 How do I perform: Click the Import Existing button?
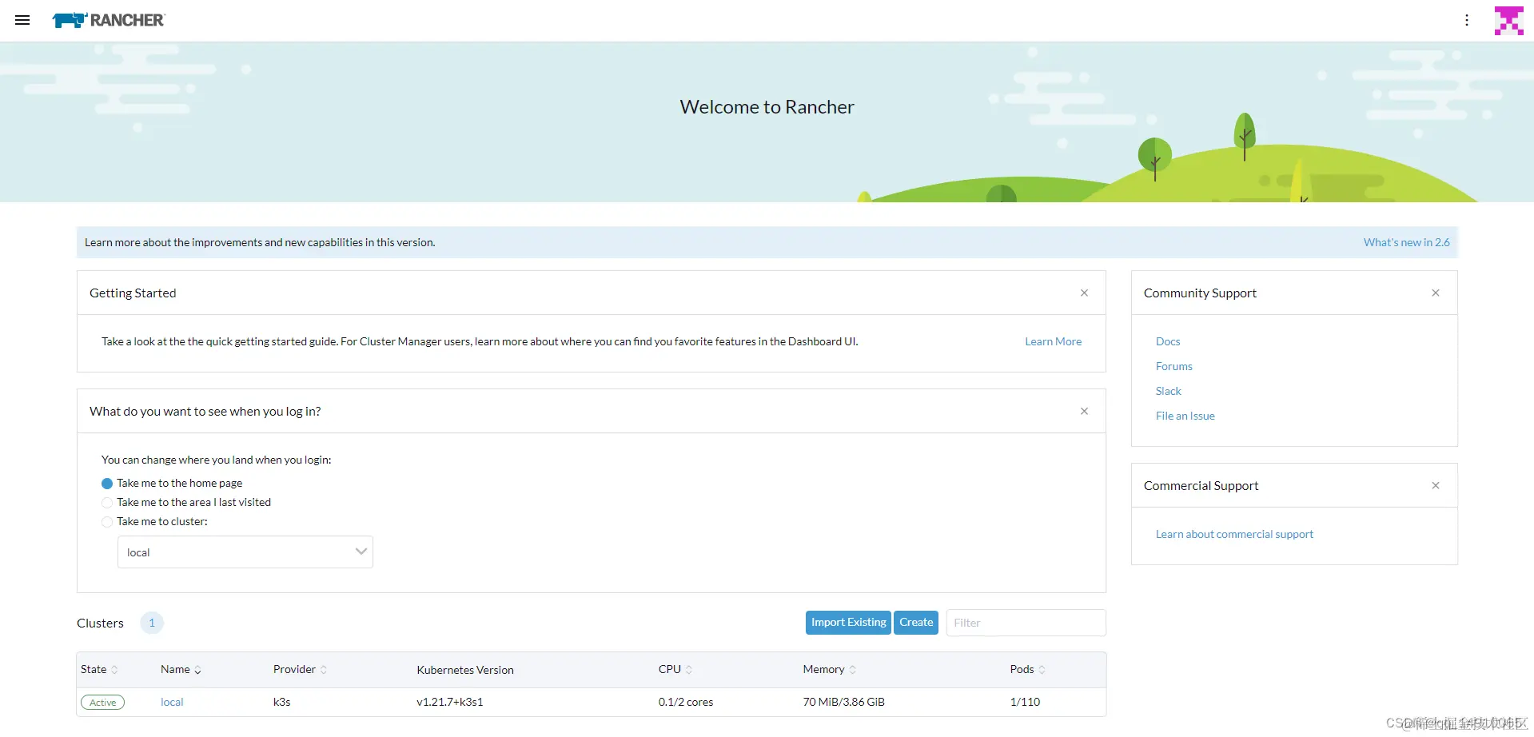coord(849,623)
